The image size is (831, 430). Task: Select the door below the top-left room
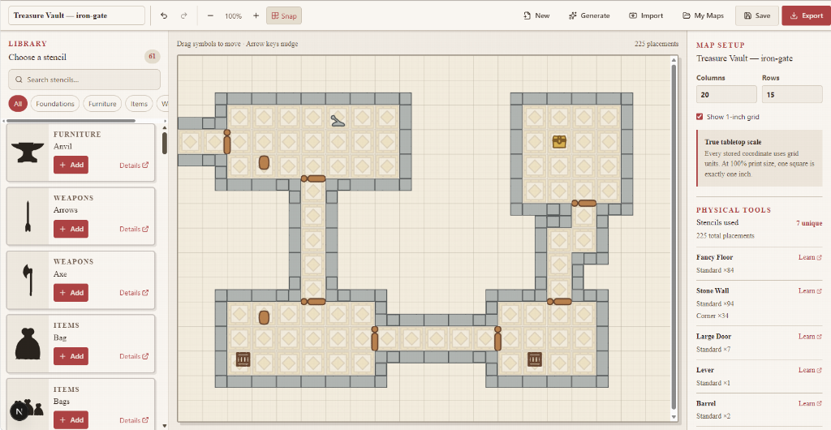pyautogui.click(x=313, y=179)
